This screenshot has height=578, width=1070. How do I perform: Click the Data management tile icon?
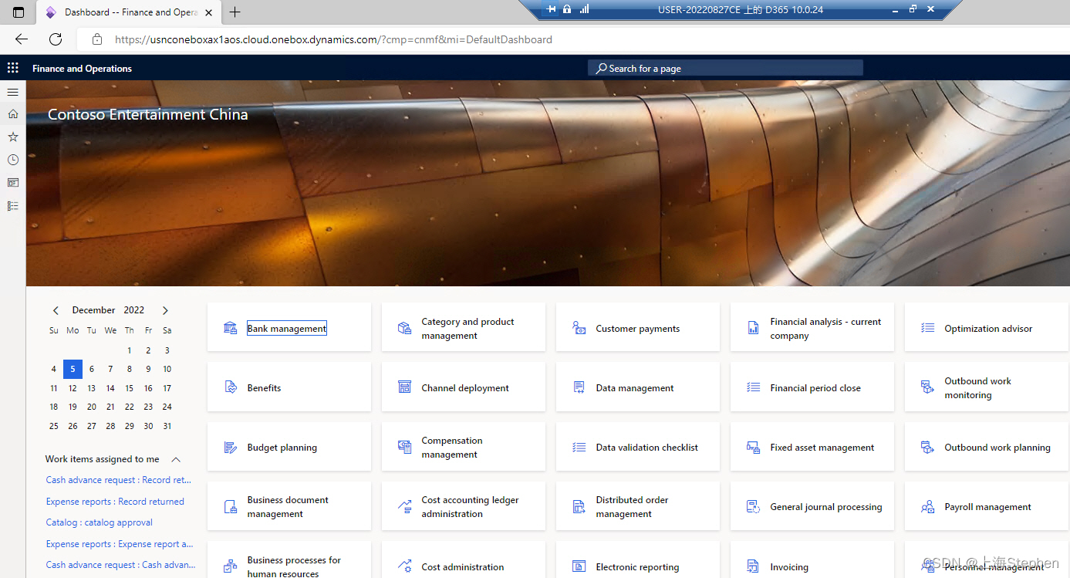click(579, 387)
